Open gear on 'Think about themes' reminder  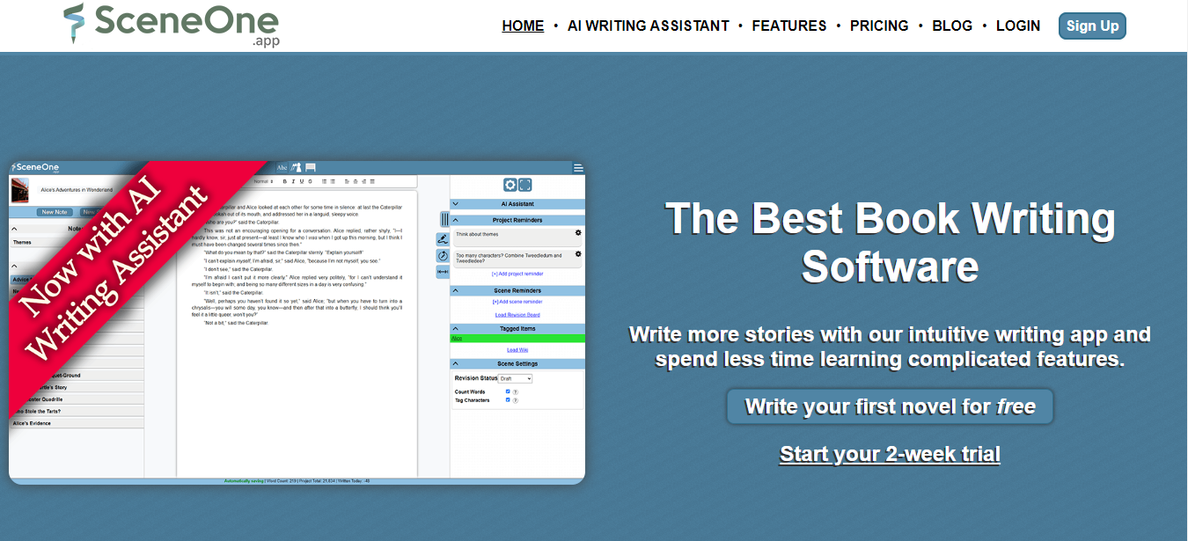click(x=578, y=233)
